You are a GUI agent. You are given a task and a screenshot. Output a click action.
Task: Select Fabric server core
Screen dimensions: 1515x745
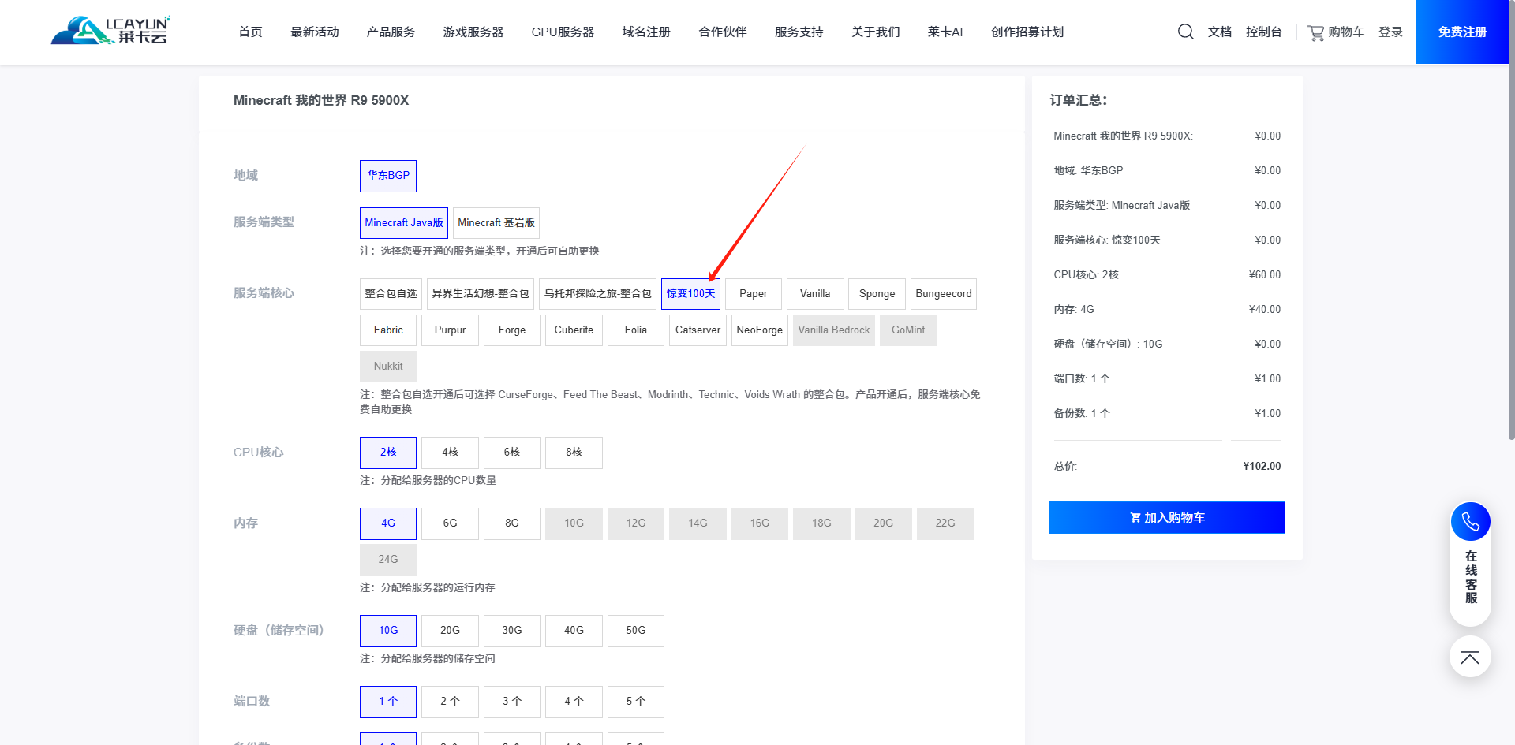click(x=388, y=330)
